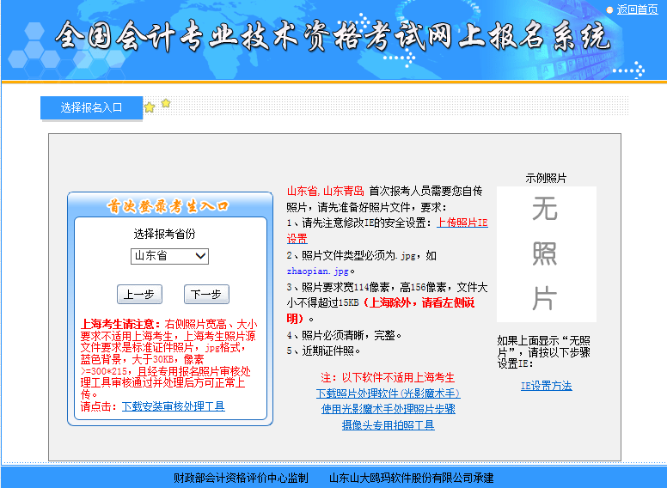Open the 下载安装审核处理工具 link
Viewport: 667px width, 488px height.
pyautogui.click(x=173, y=406)
